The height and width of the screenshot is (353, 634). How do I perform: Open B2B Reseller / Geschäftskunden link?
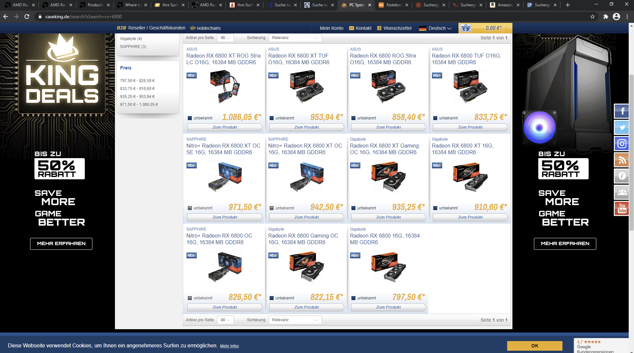(x=151, y=28)
